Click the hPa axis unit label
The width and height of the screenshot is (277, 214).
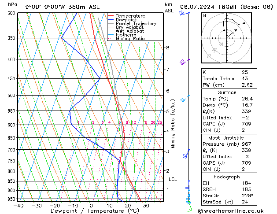12,4
